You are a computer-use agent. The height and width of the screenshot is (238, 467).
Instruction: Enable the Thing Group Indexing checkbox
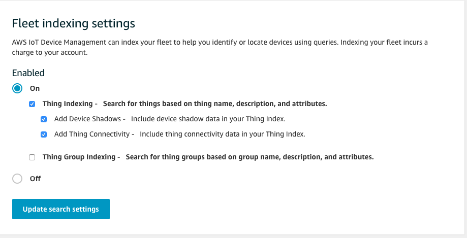tap(33, 157)
